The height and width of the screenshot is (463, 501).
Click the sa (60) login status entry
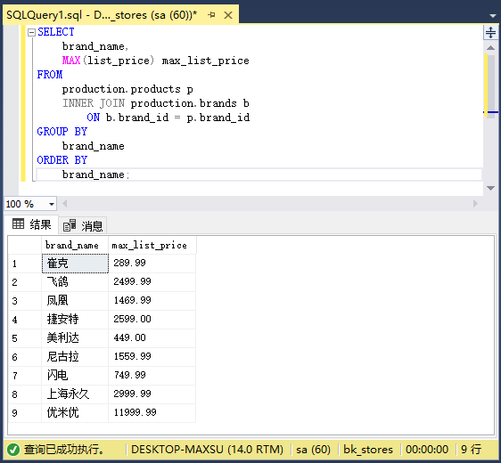[x=314, y=450]
